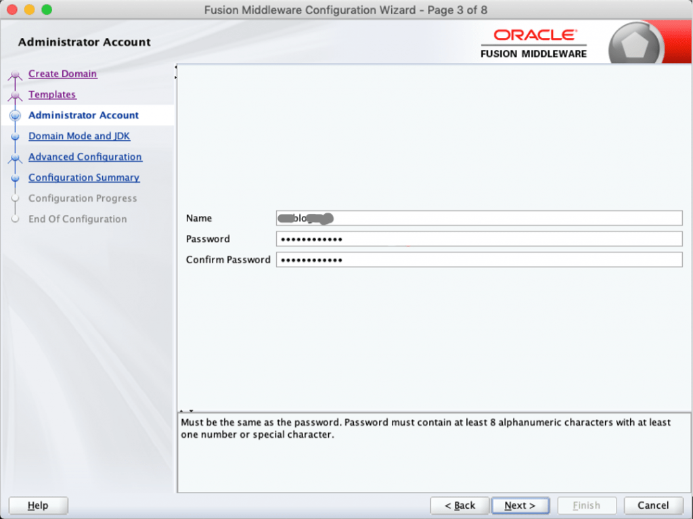Click the Create Domain step node icon

(x=15, y=74)
